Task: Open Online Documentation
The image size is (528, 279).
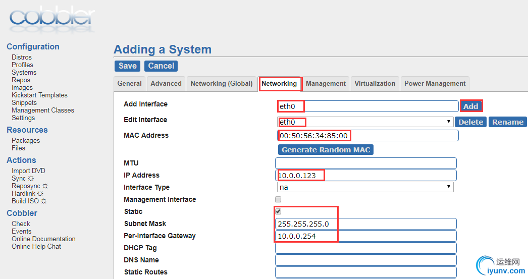Action: pos(43,239)
